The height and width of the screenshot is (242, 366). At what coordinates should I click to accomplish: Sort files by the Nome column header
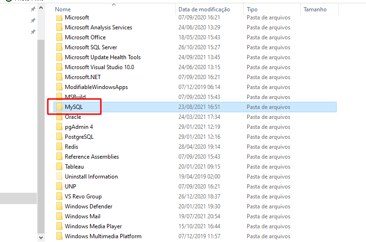[x=63, y=9]
